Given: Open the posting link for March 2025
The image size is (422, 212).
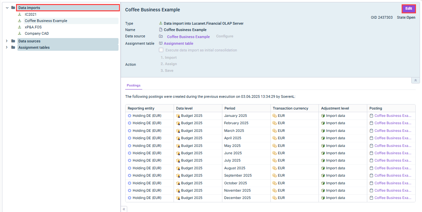Looking at the screenshot, I should pyautogui.click(x=393, y=131).
